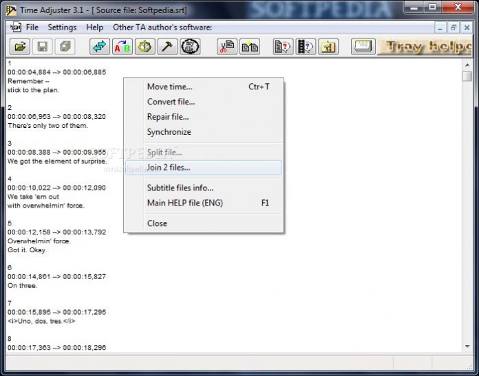
Task: Choose 'Join 2 files...' menu entry
Action: tap(204, 168)
